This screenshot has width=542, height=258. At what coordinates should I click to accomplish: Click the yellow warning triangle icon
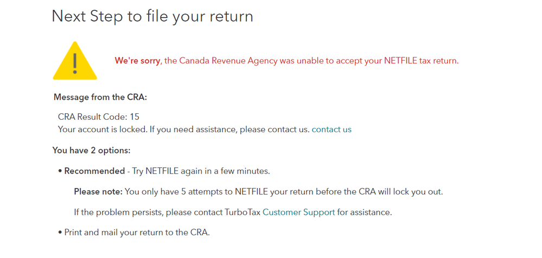[75, 61]
